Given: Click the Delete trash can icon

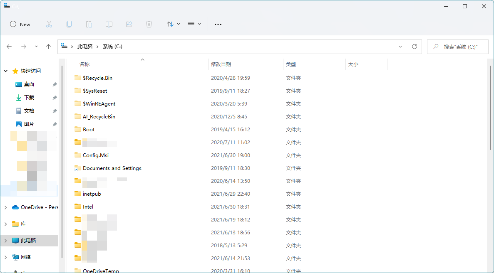Looking at the screenshot, I should pyautogui.click(x=149, y=24).
